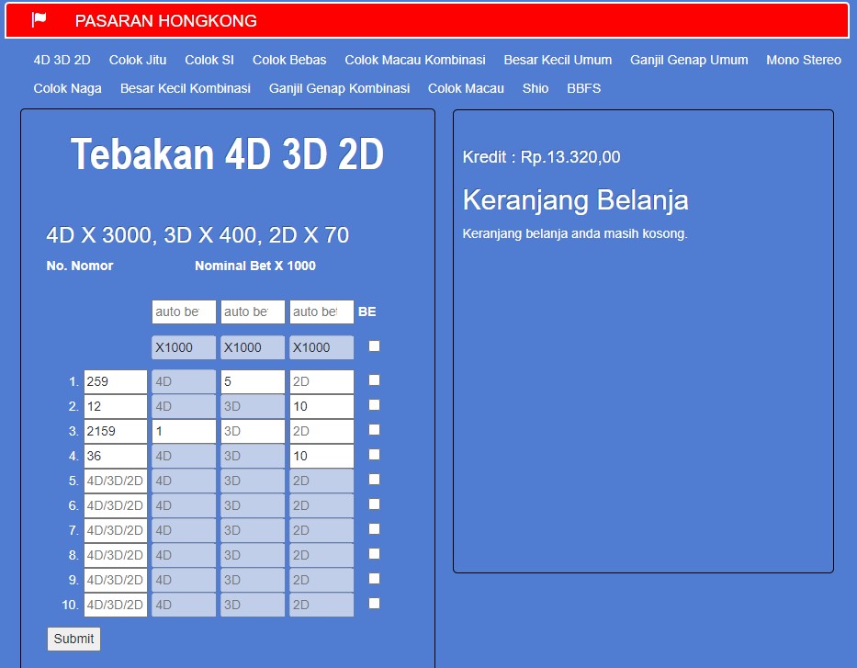Screen dimensions: 857x668
Task: Click the row 2 number field containing 12
Action: (115, 405)
